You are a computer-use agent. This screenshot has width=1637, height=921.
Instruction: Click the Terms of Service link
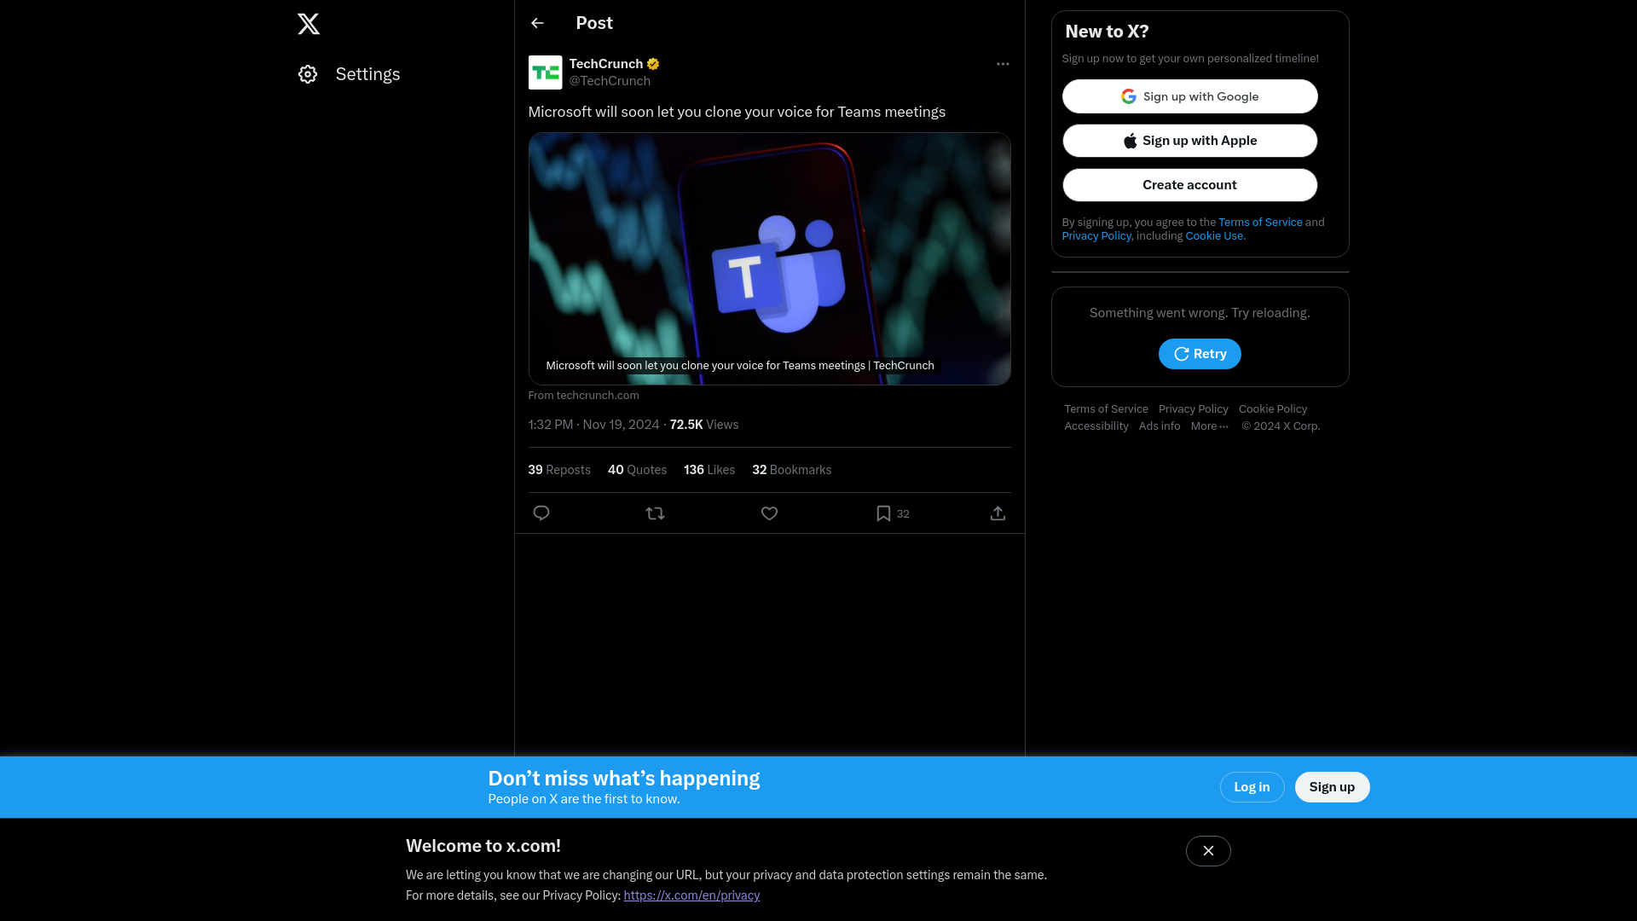1260,222
